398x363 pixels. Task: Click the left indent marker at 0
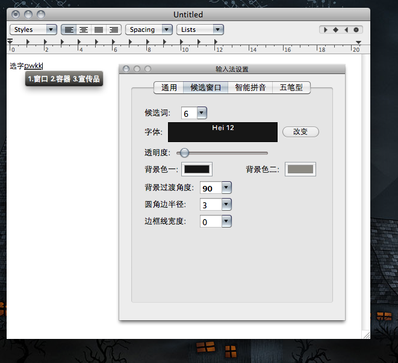click(10, 41)
